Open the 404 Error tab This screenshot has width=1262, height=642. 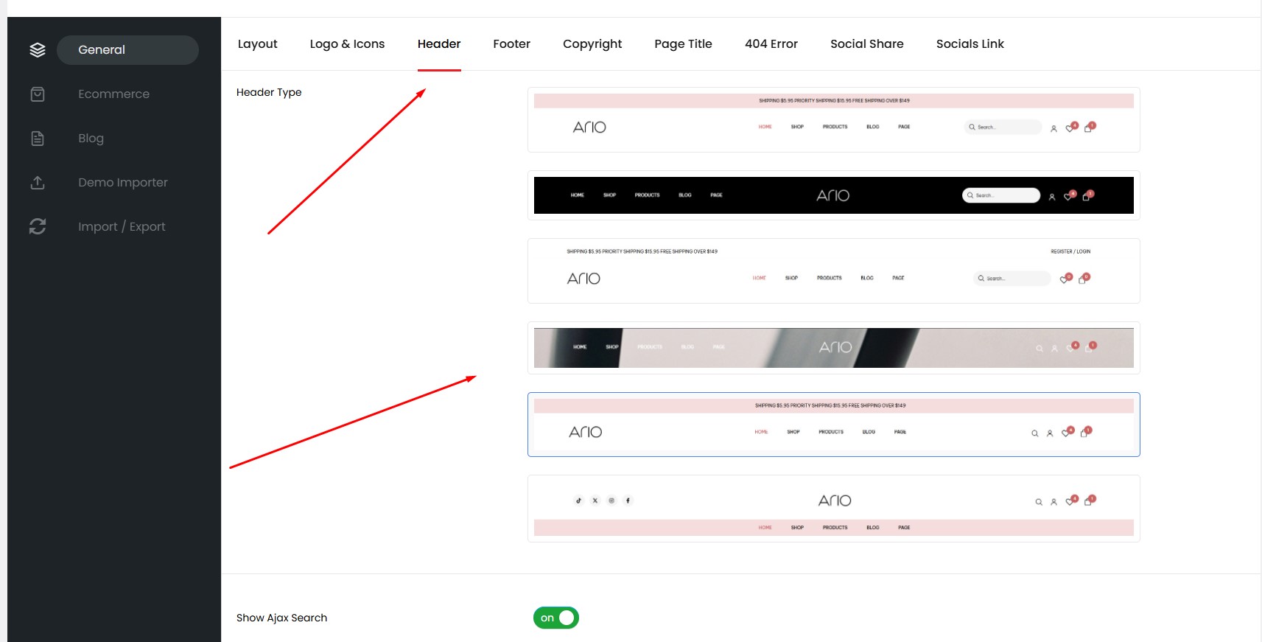[x=771, y=44]
